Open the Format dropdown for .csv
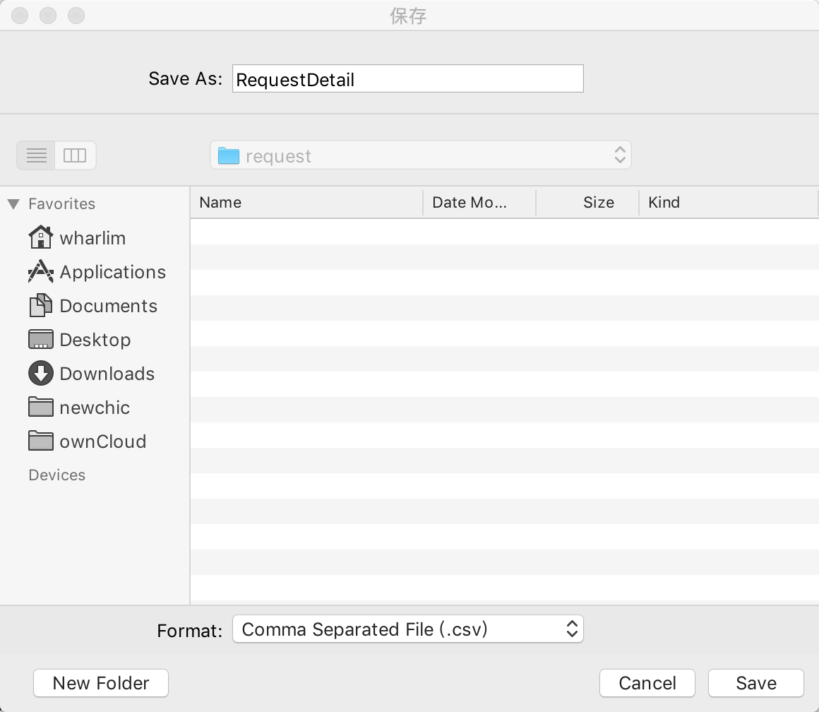Viewport: 819px width, 712px height. (x=407, y=629)
